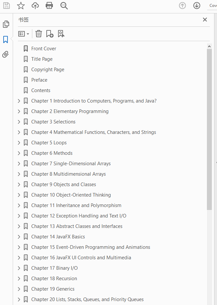Click bookmark icon of Chapter 12 Exception Handling

point(26,216)
